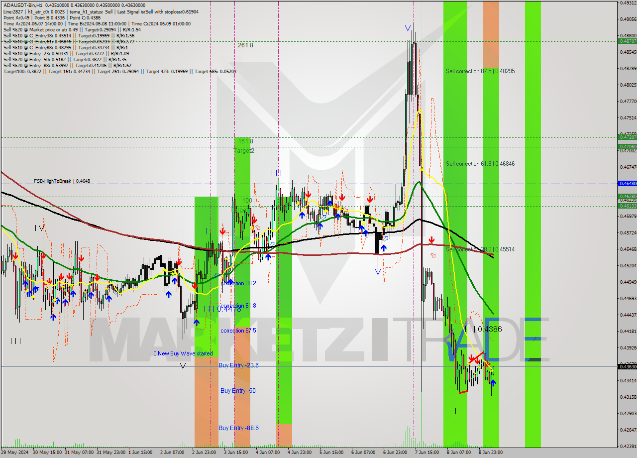Click the blue 'correction 87.5' label

238,331
